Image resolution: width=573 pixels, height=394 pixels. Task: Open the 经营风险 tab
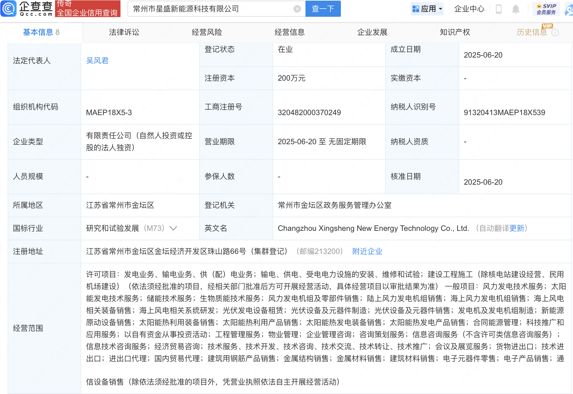coord(207,32)
